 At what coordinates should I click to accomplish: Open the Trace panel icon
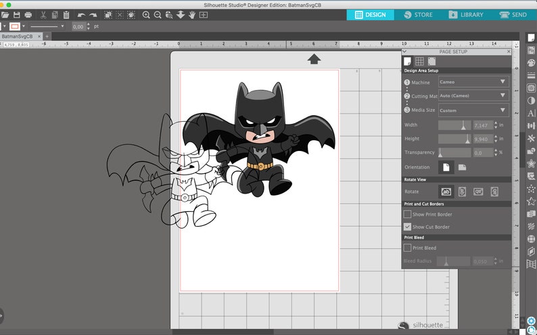point(531,88)
